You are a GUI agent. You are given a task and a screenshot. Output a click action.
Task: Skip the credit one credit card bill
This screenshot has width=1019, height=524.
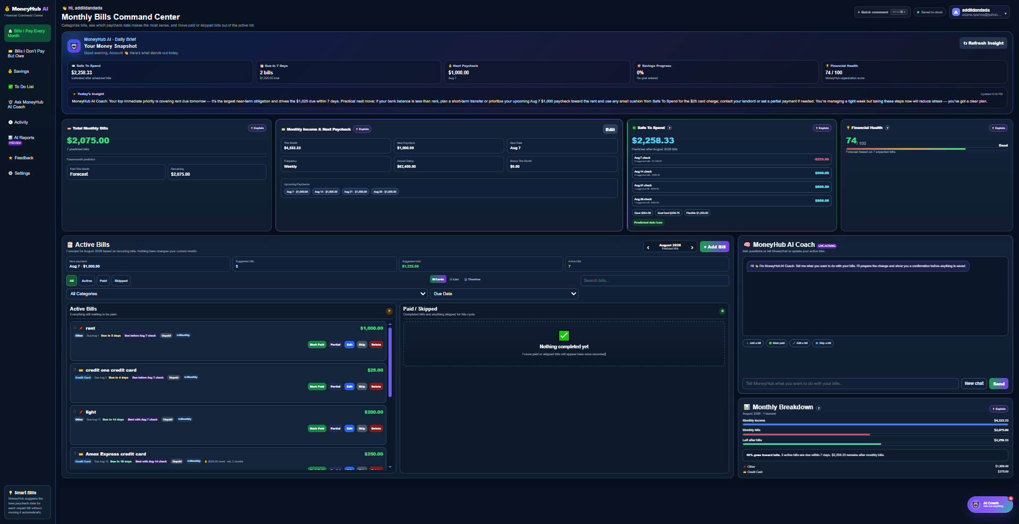(x=362, y=386)
